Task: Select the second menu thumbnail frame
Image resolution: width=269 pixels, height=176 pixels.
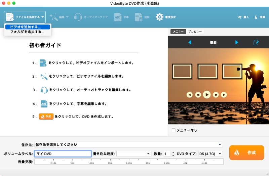Action: 207,71
